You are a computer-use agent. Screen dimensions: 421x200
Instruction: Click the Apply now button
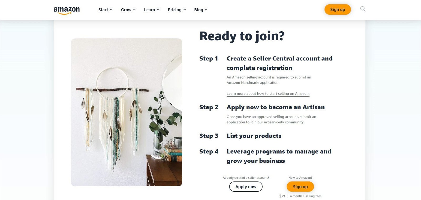tap(246, 187)
